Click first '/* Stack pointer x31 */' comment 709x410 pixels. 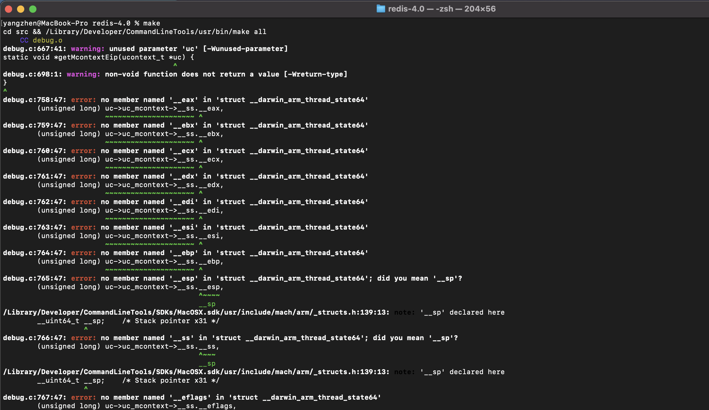(171, 321)
